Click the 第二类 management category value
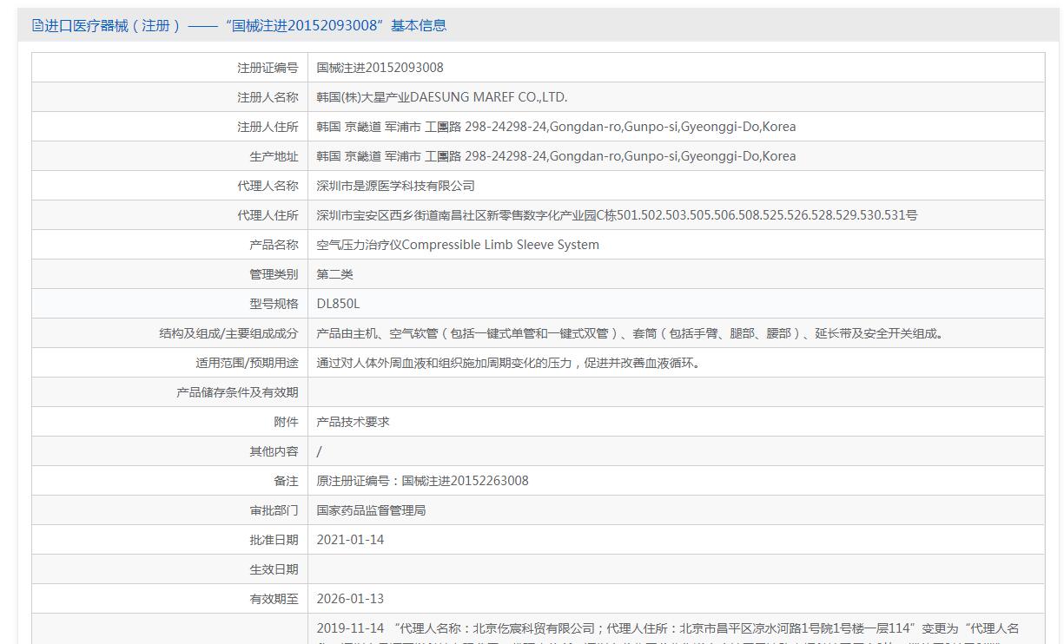The height and width of the screenshot is (644, 1064). [334, 274]
